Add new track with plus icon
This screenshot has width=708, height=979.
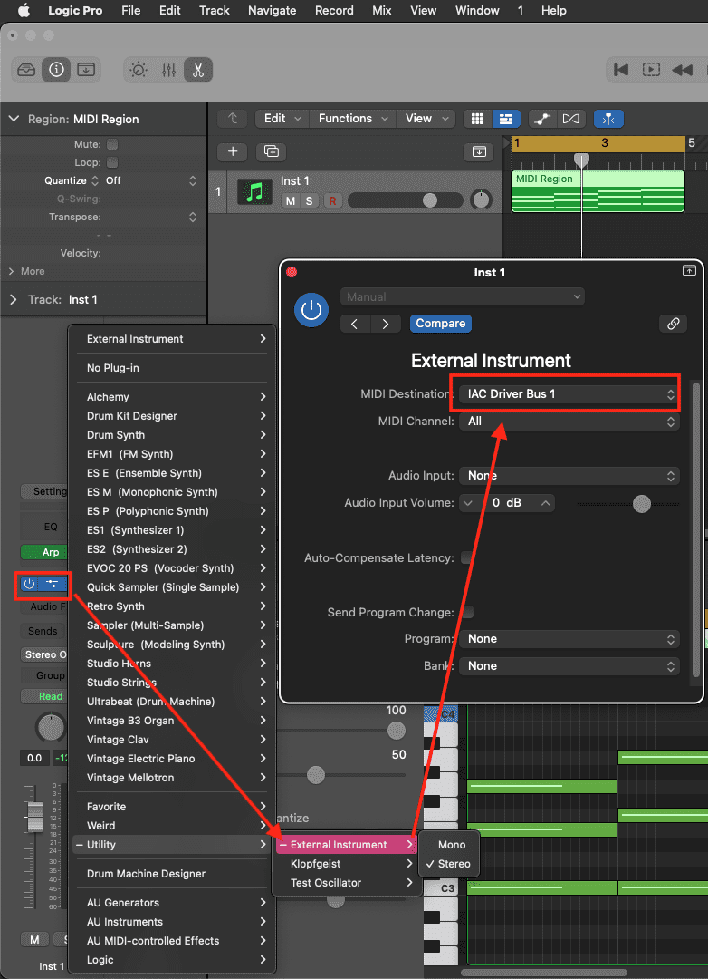[233, 151]
